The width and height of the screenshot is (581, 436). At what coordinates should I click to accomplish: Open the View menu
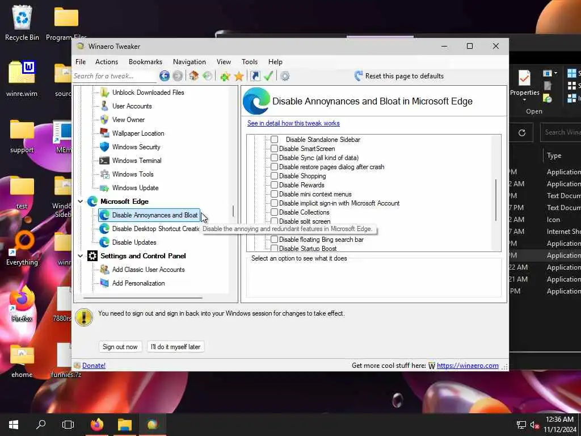[224, 62]
